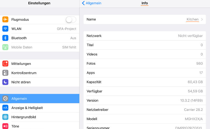Open the Mitteilungen settings entry
The image size is (210, 129).
click(39, 64)
